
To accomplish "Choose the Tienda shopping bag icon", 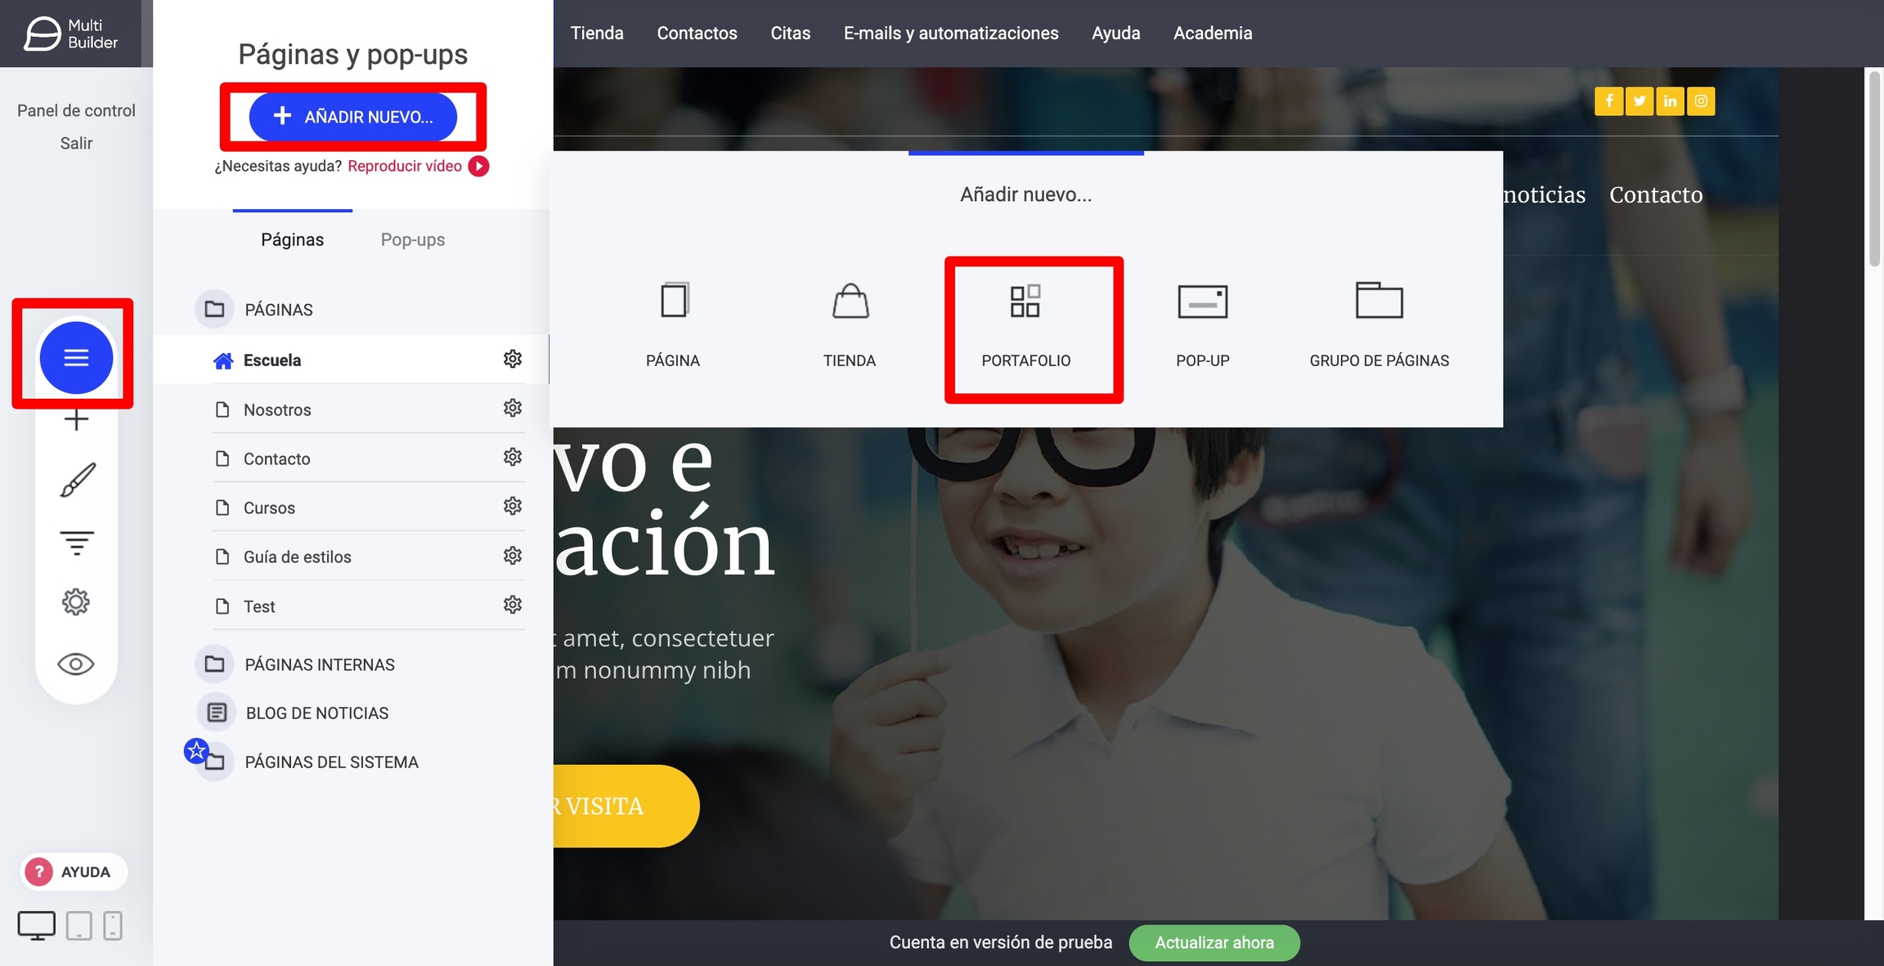I will (x=850, y=302).
